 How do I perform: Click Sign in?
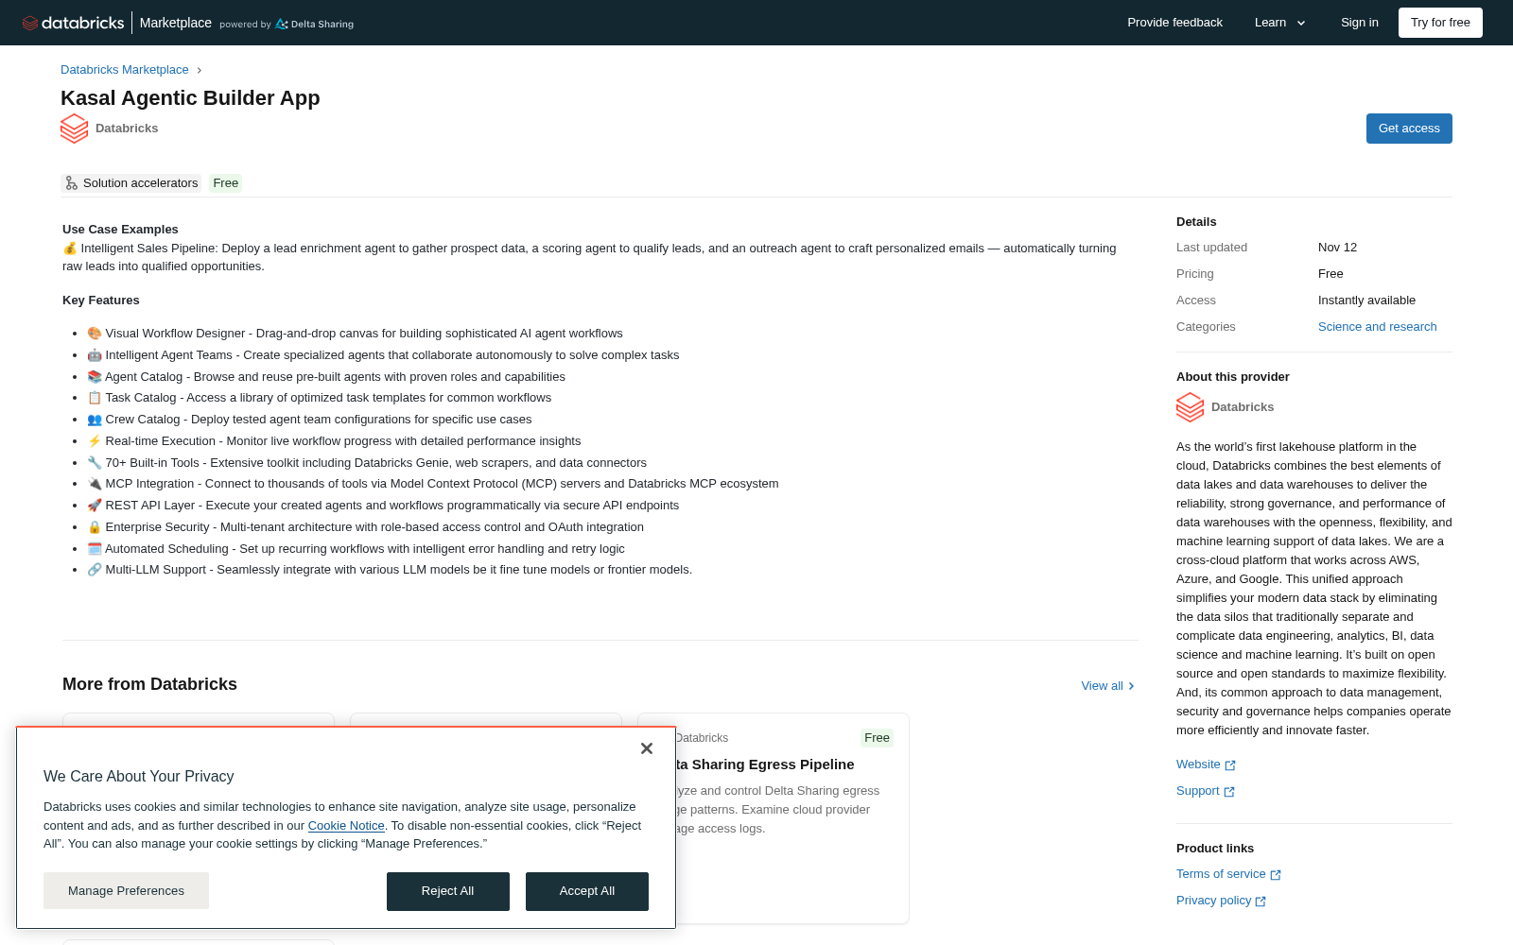[1360, 23]
